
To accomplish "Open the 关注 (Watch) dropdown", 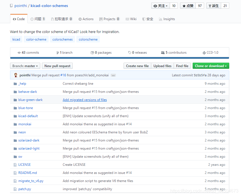I will [160, 6].
